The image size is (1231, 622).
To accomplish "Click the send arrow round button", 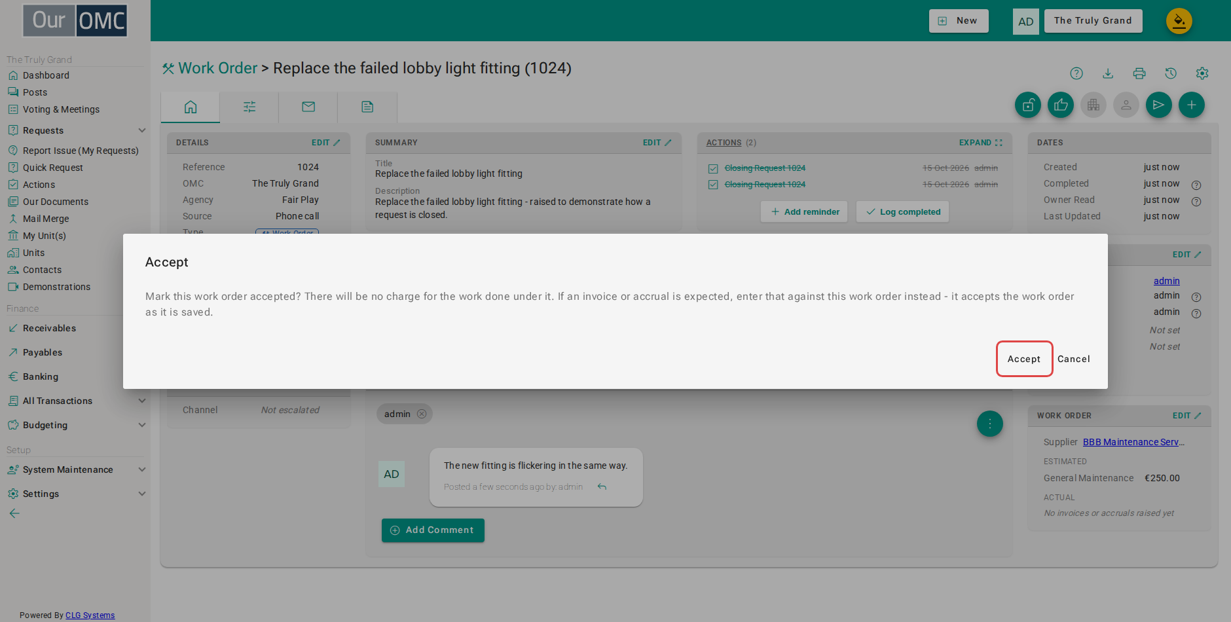I will 1159,105.
